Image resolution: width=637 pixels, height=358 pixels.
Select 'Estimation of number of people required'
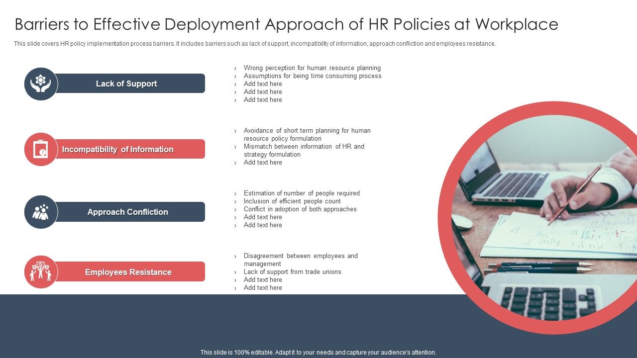click(x=302, y=193)
